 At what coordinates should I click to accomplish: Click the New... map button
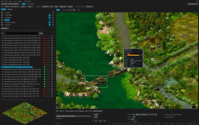[x=30, y=7]
